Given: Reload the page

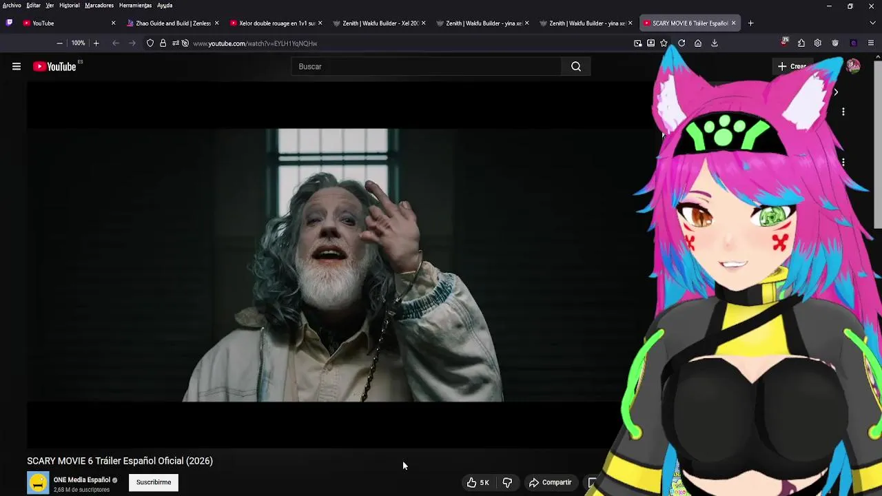Looking at the screenshot, I should 681,43.
